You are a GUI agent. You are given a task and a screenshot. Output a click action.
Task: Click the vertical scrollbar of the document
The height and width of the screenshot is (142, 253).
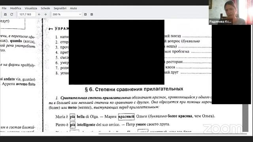pyautogui.click(x=245, y=118)
